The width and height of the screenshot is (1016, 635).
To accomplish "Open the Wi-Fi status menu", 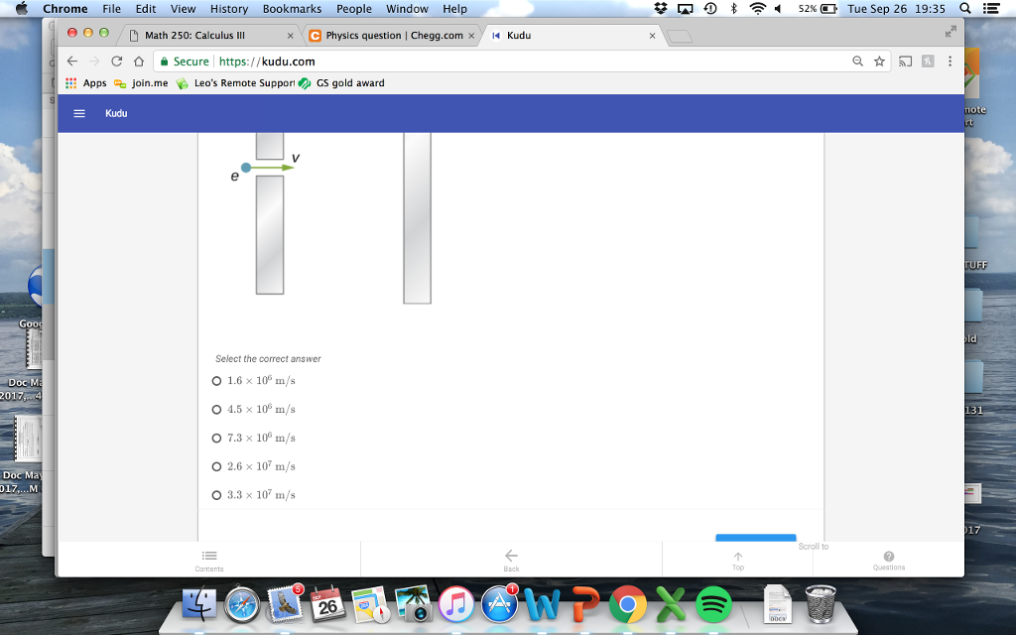I will [755, 8].
